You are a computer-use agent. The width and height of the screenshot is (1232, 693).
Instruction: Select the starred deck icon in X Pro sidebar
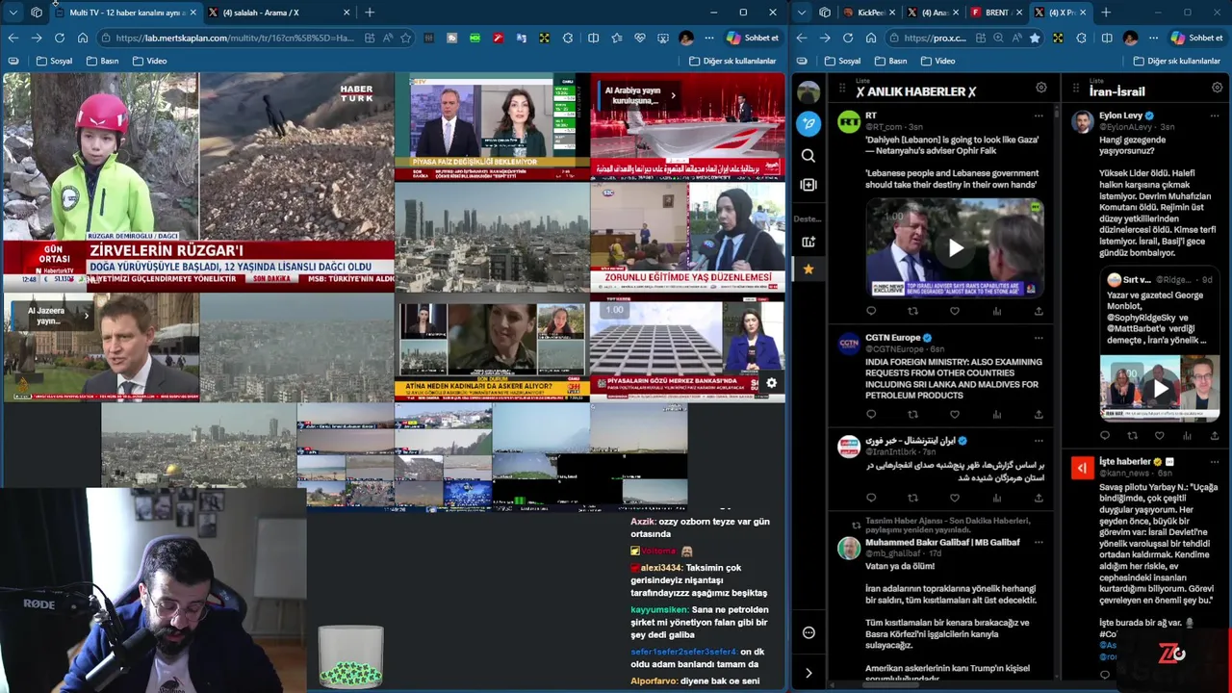(808, 269)
